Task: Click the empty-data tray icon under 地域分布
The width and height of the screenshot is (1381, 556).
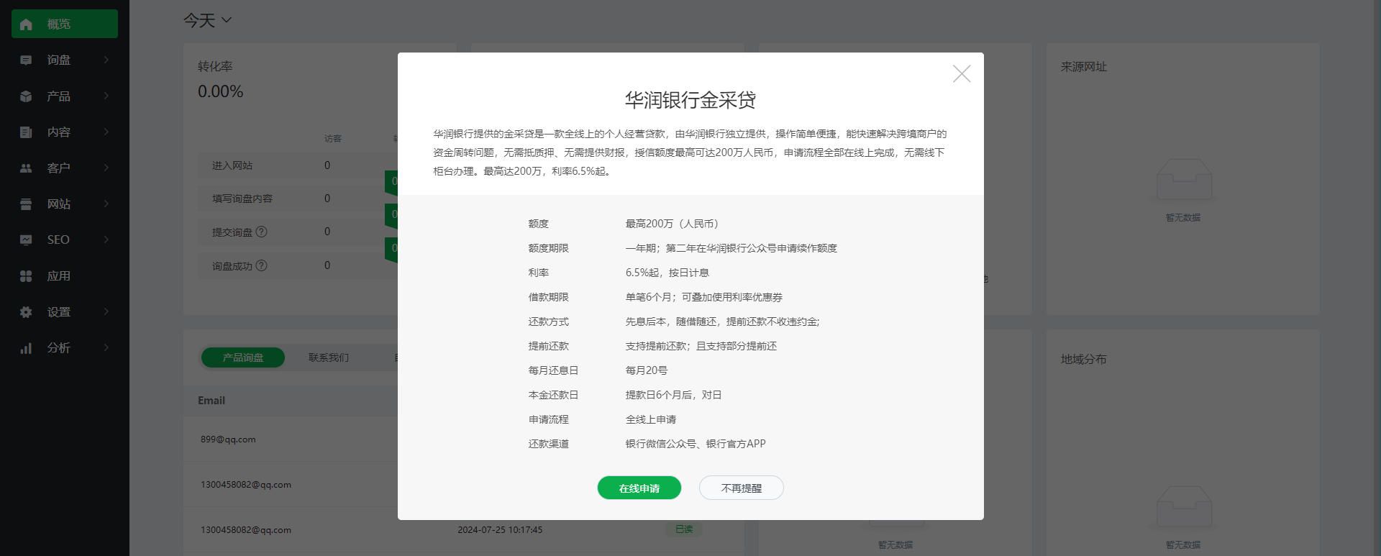Action: tap(1184, 506)
